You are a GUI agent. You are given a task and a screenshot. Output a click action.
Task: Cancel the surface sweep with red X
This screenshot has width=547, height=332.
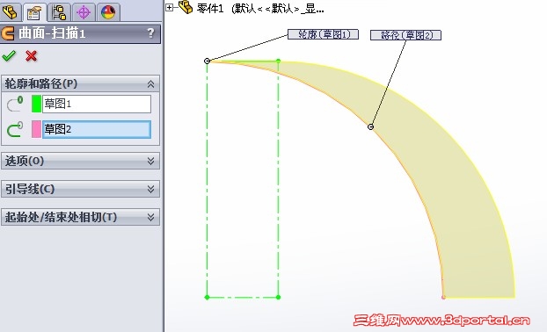coord(31,55)
